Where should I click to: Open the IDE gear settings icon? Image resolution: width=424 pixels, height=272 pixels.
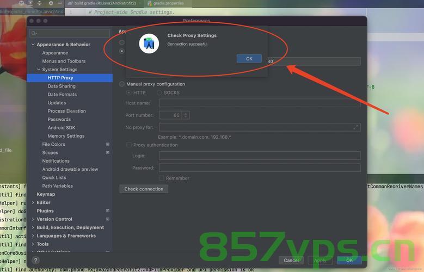(51, 3)
